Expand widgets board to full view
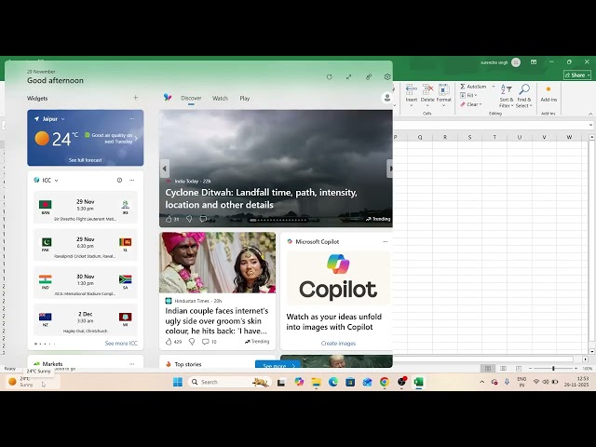Image resolution: width=596 pixels, height=447 pixels. click(x=348, y=76)
